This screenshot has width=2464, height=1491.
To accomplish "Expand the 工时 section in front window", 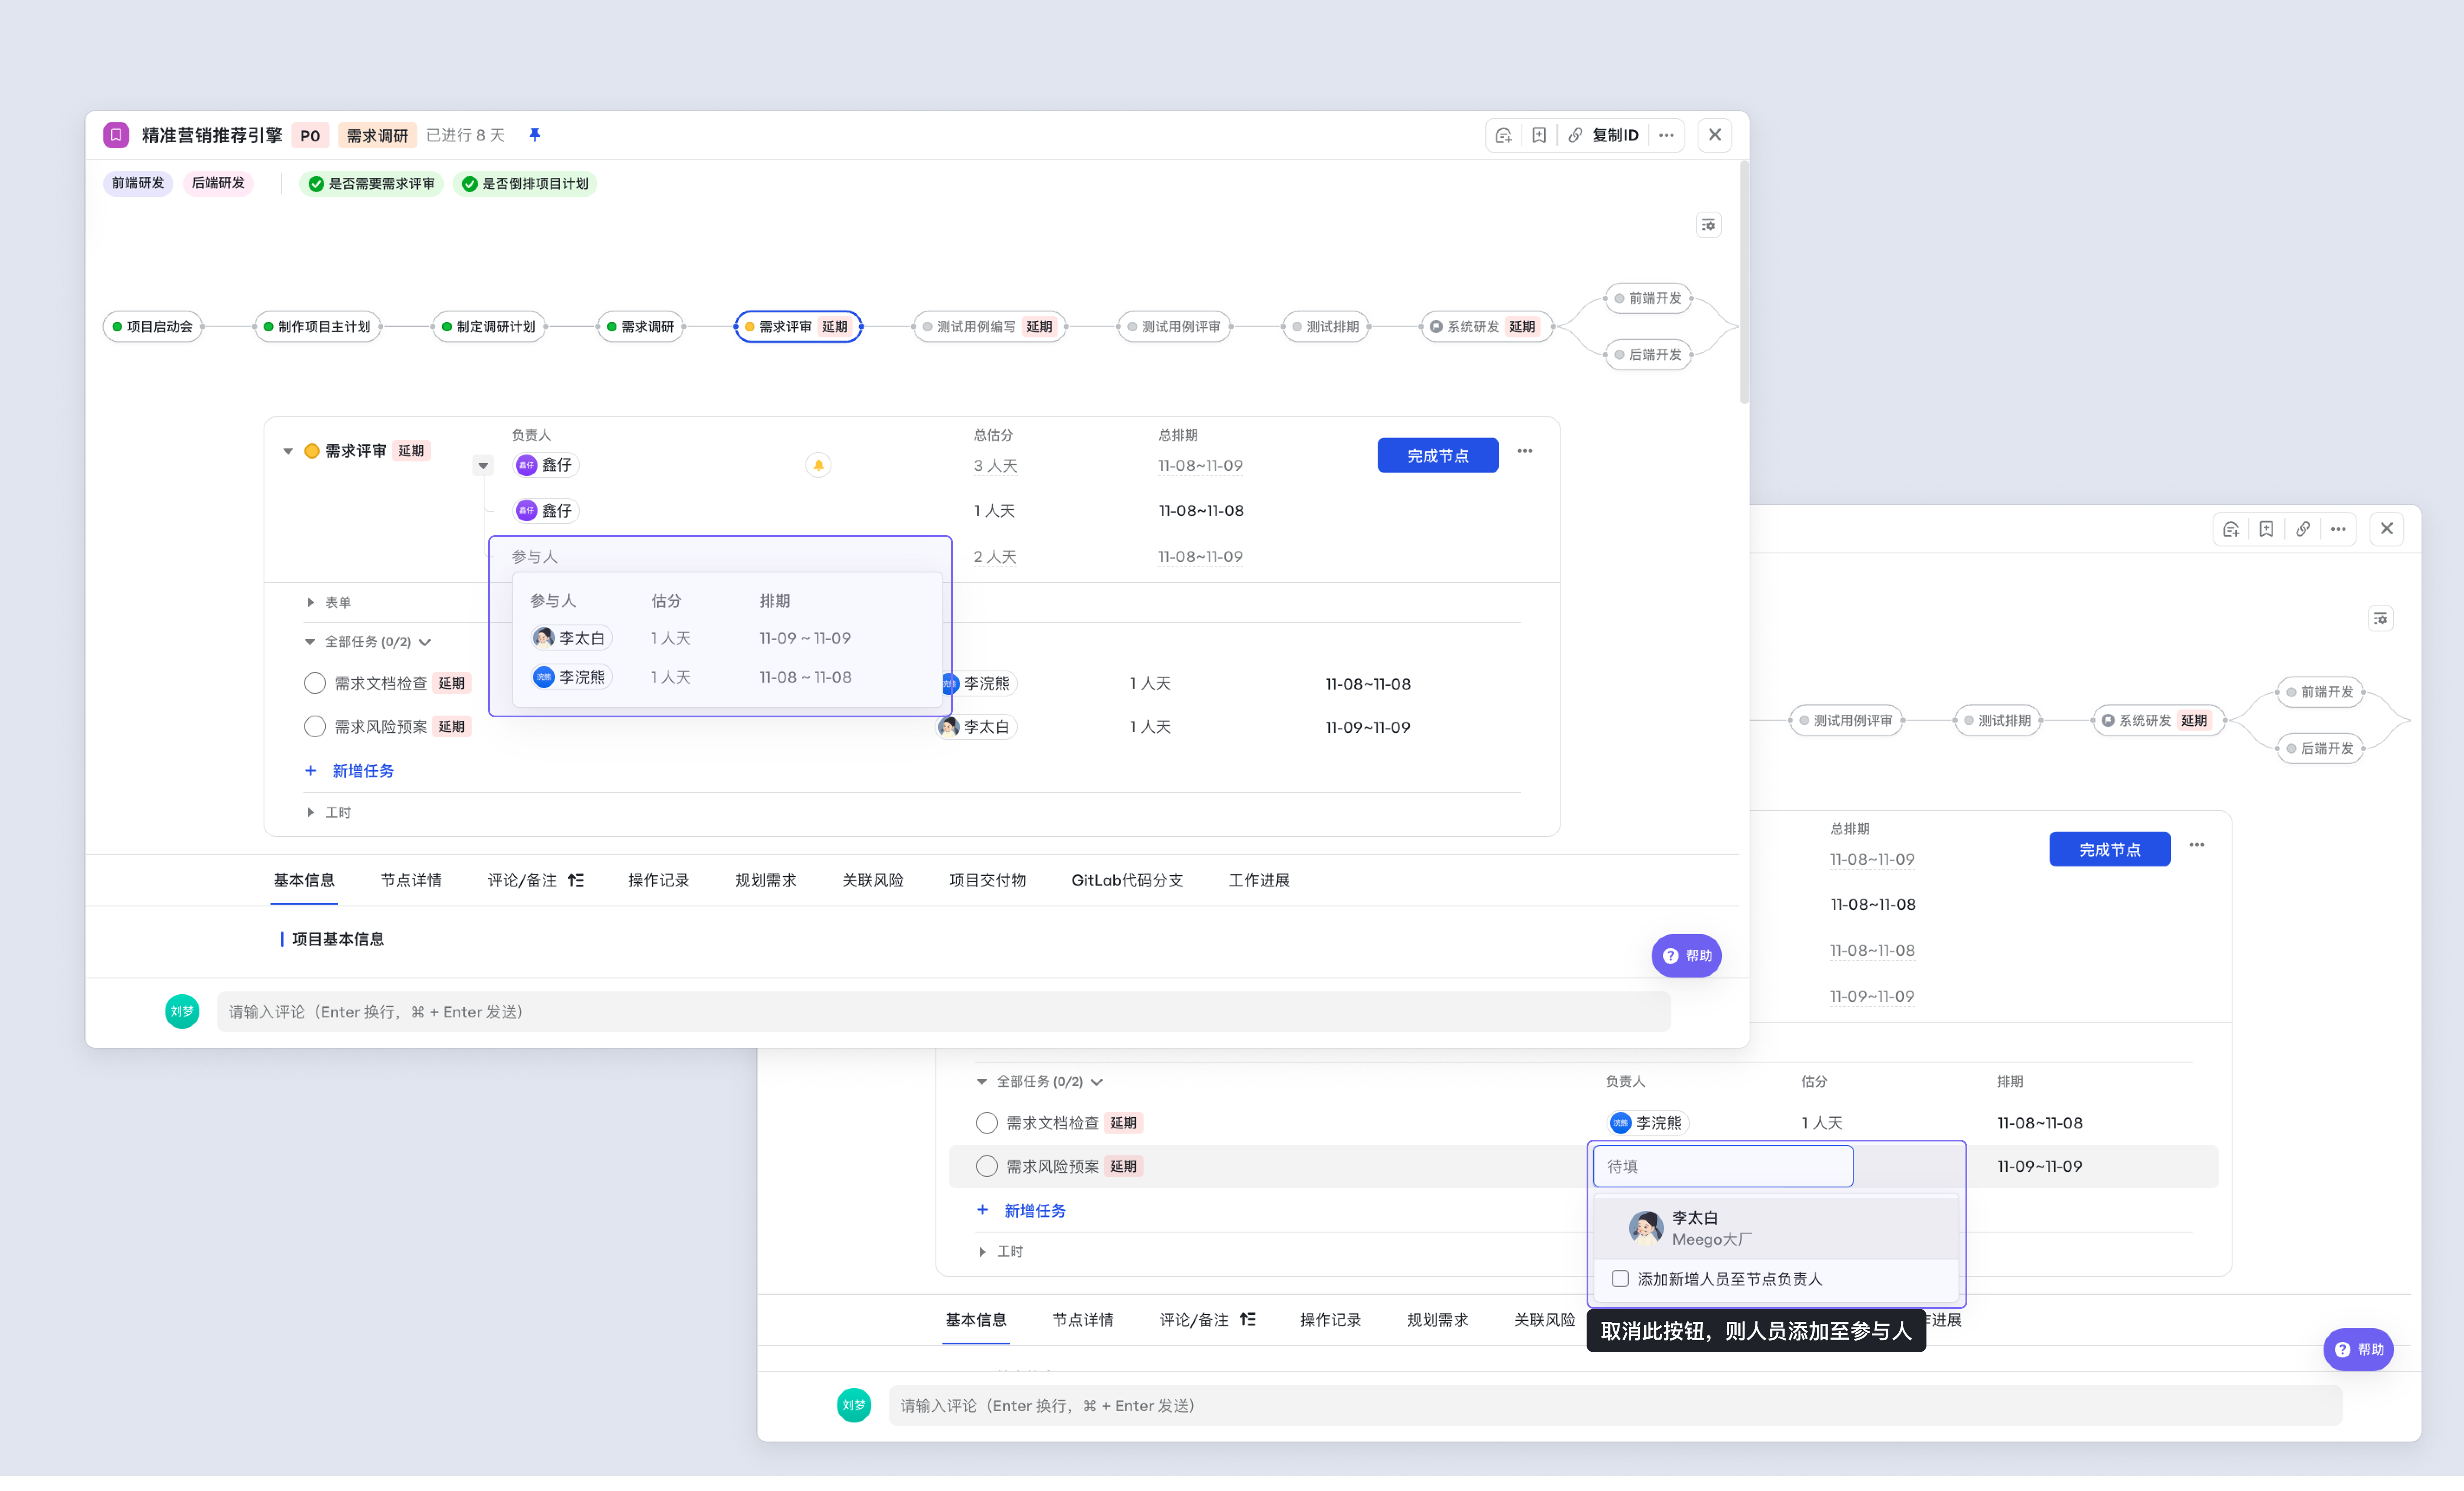I will pyautogui.click(x=310, y=813).
